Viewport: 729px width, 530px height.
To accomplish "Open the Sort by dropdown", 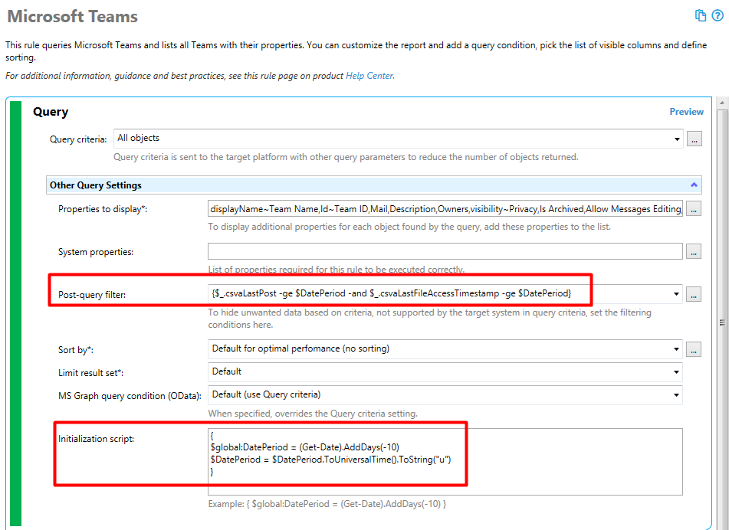I will click(x=445, y=348).
